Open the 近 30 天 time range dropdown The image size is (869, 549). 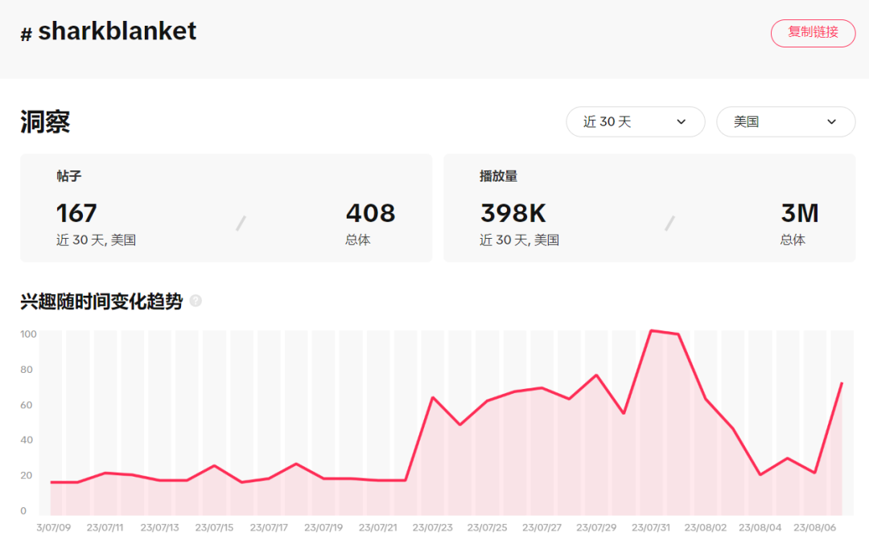635,121
